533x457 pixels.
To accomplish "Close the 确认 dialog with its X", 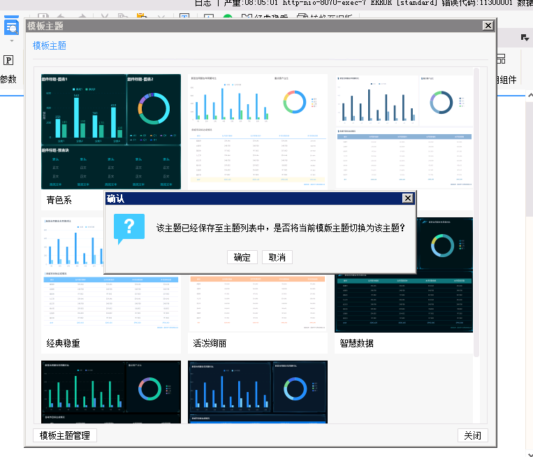I will click(407, 198).
